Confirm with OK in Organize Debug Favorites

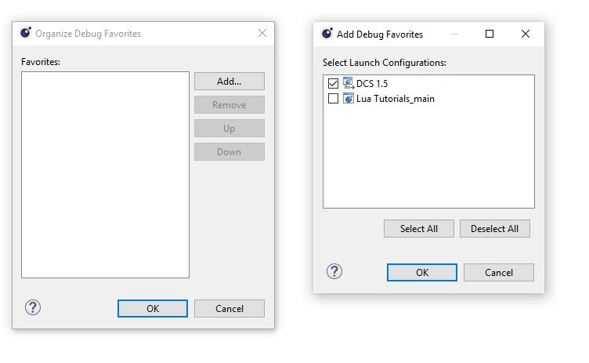coord(152,308)
